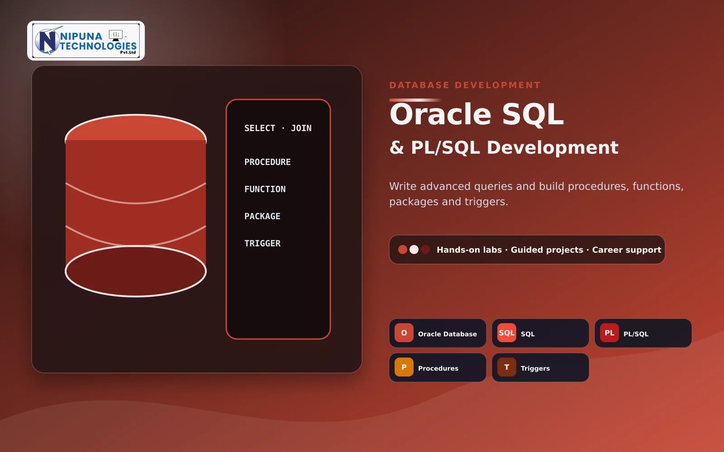The image size is (724, 452).
Task: Click the dark red dot in banner
Action: point(425,250)
